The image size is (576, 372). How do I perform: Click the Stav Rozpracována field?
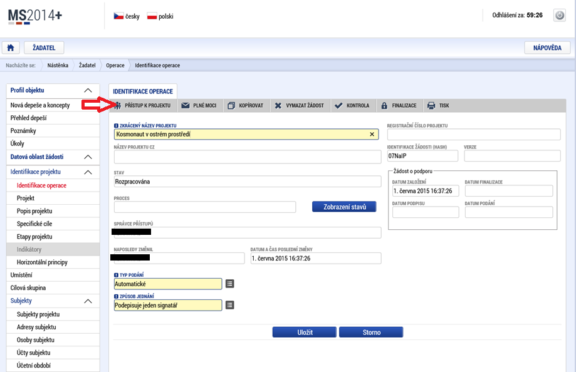(x=248, y=182)
